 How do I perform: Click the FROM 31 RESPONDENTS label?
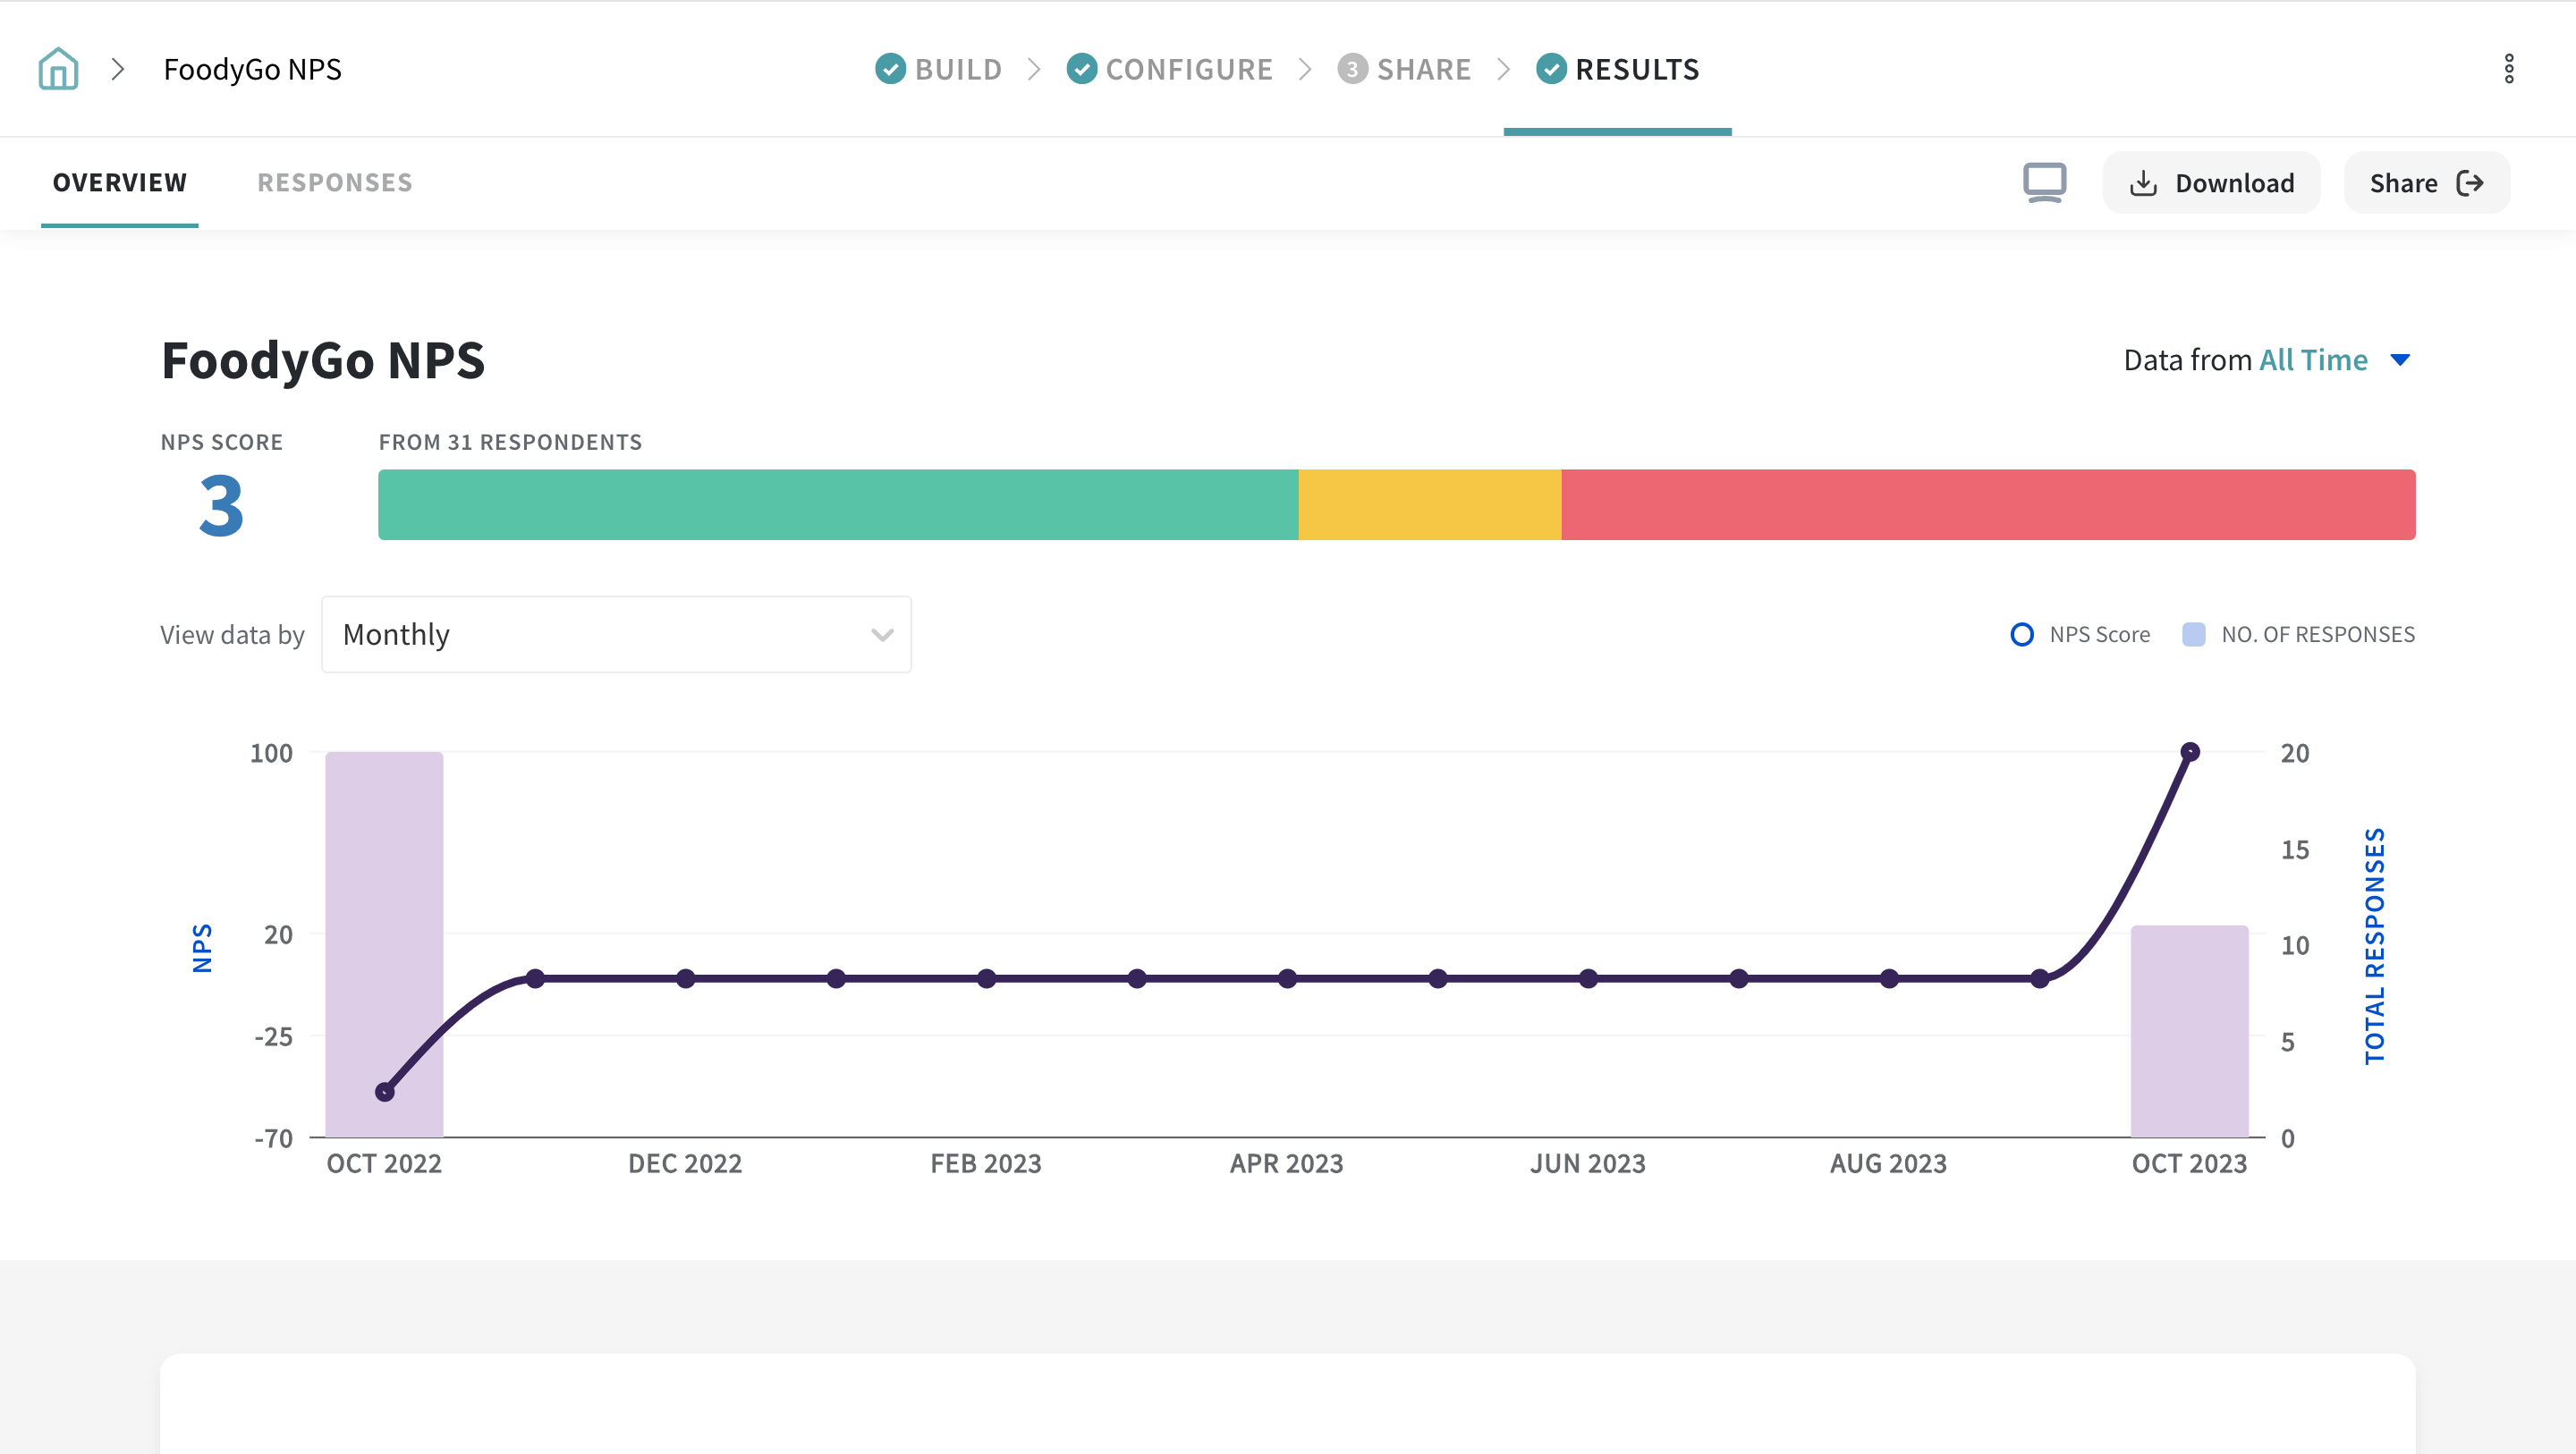[x=510, y=443]
